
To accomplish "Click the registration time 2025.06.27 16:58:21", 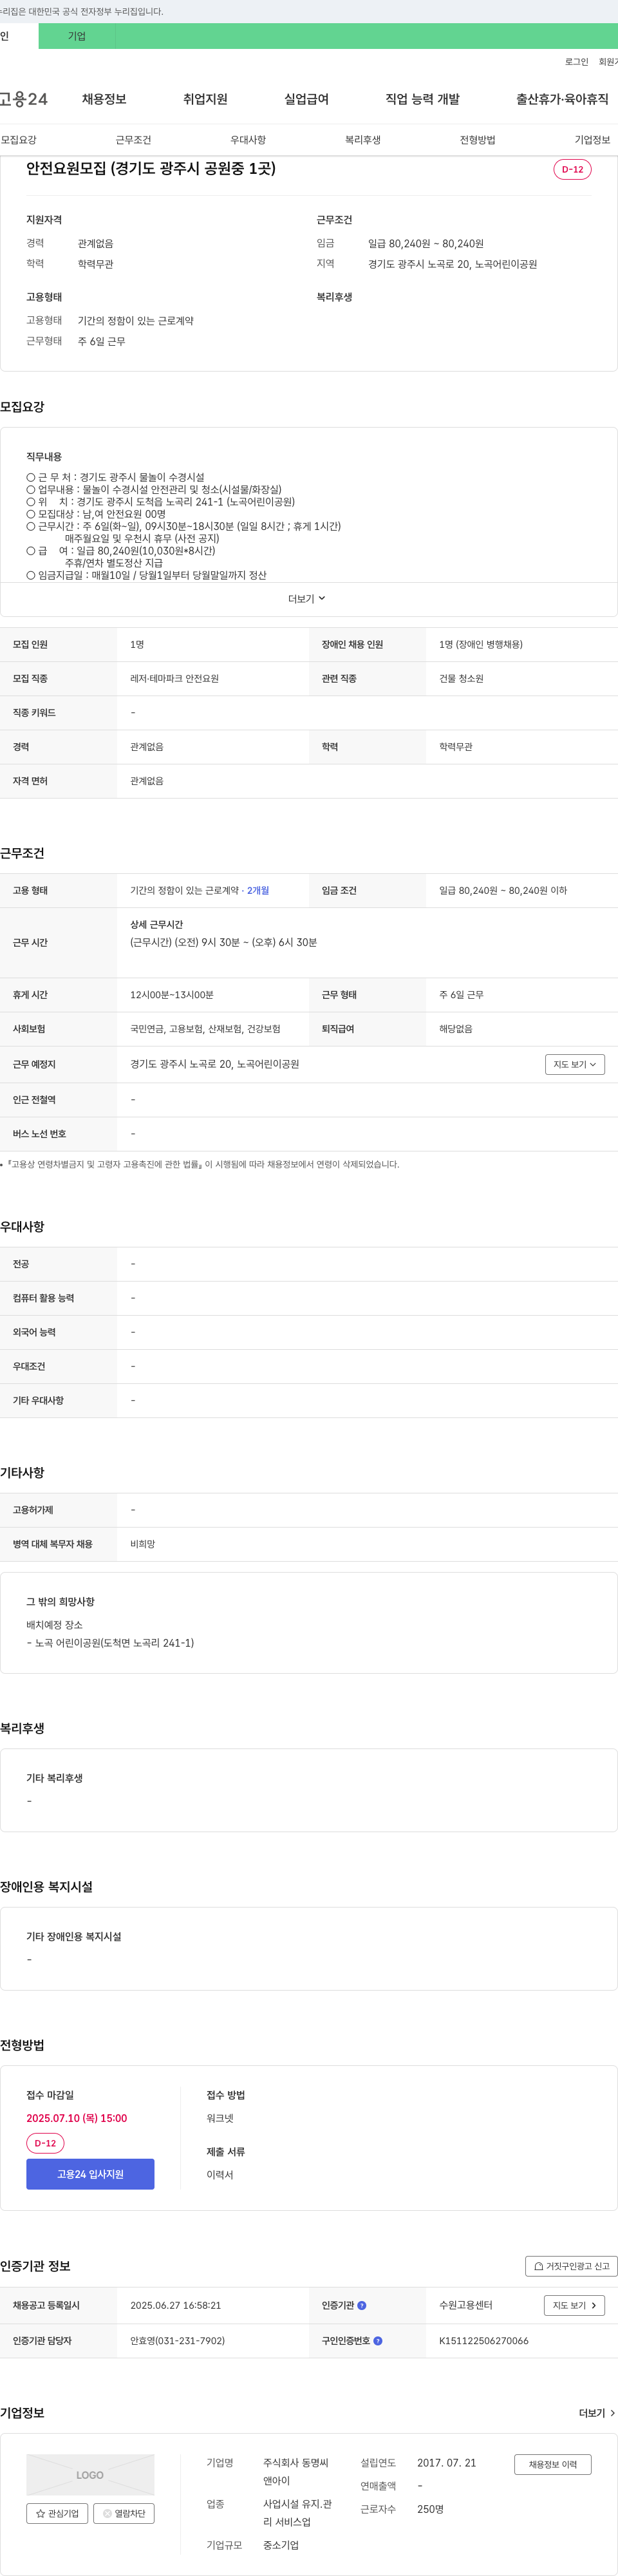I will pyautogui.click(x=176, y=2305).
